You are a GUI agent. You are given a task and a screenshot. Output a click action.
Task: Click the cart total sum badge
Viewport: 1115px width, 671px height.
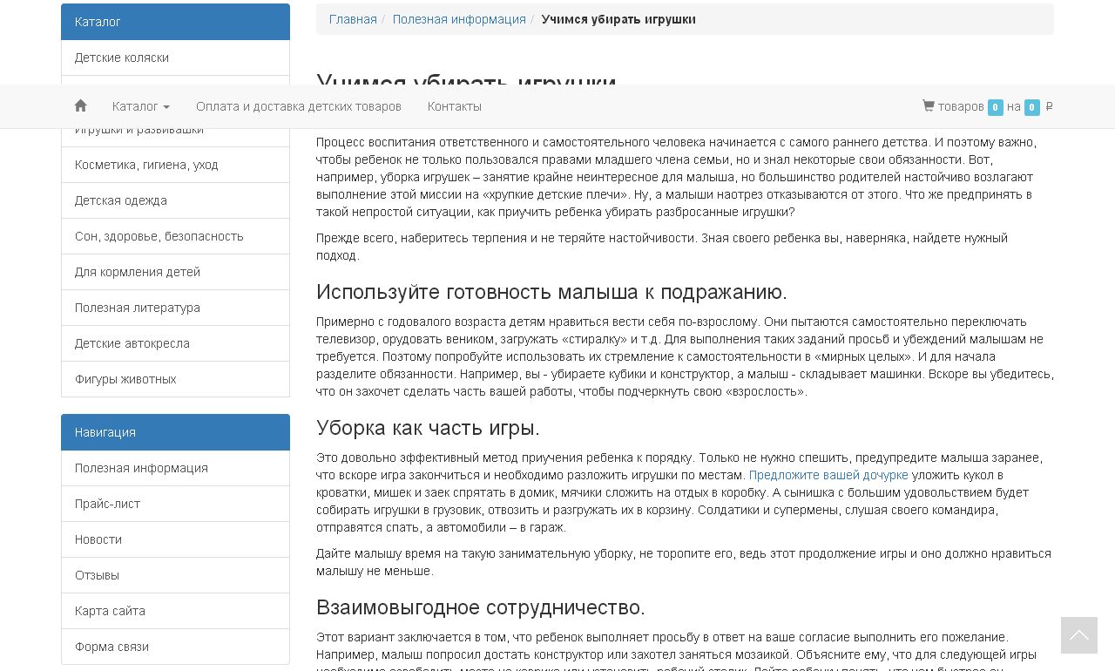click(1032, 107)
